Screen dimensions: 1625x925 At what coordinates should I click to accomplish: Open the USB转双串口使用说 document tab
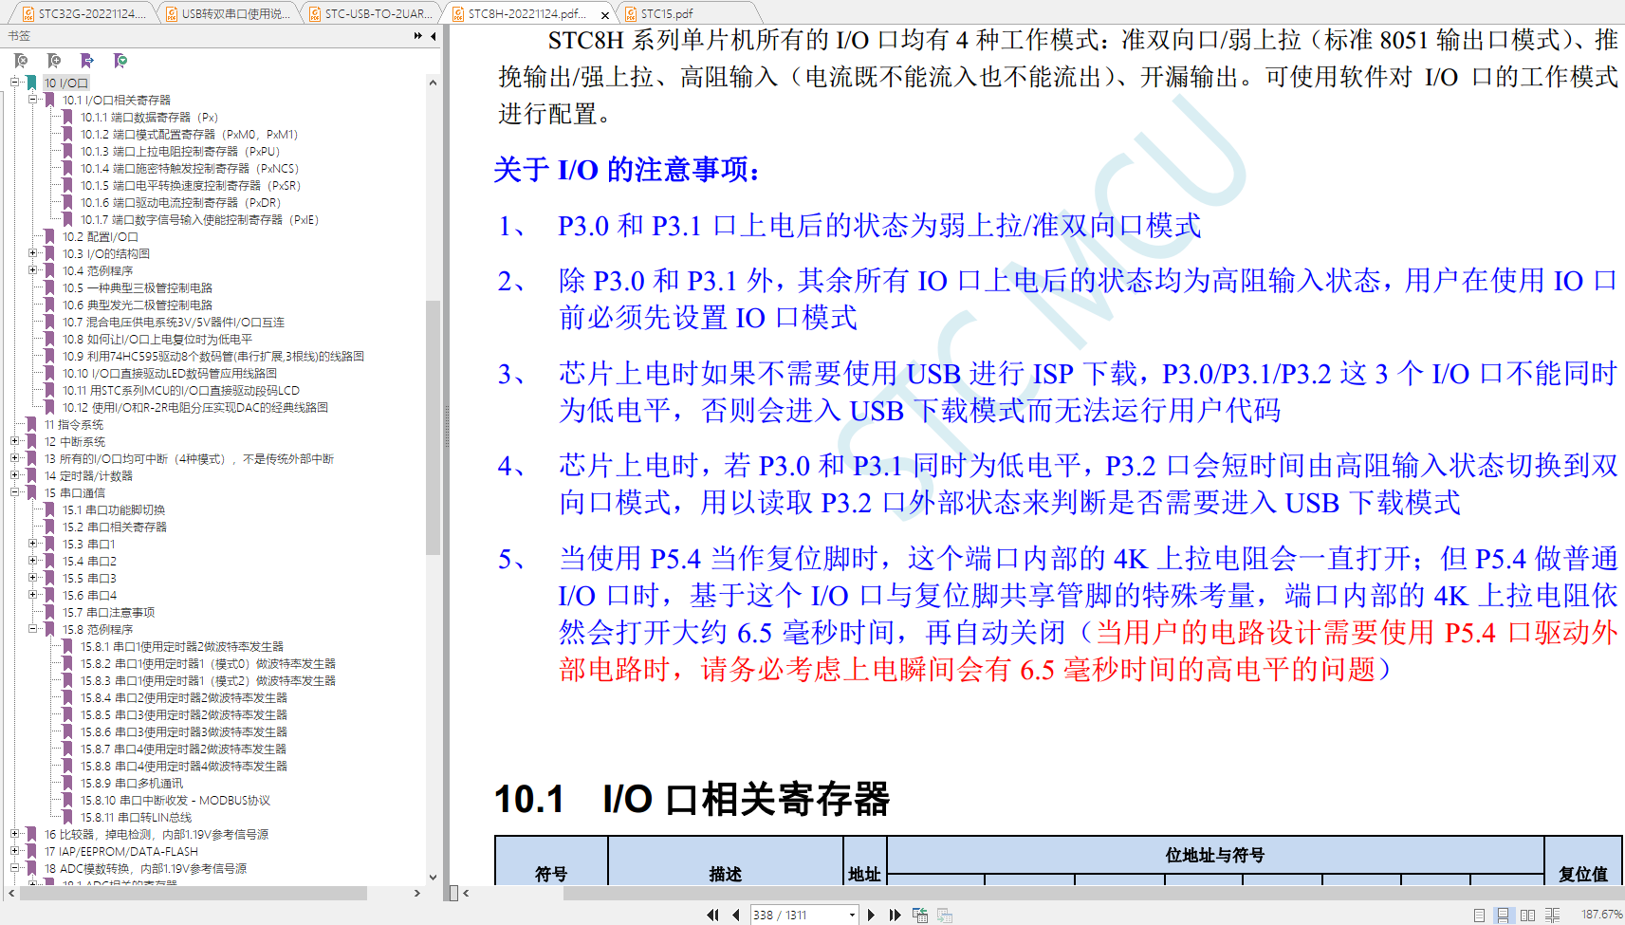click(226, 13)
